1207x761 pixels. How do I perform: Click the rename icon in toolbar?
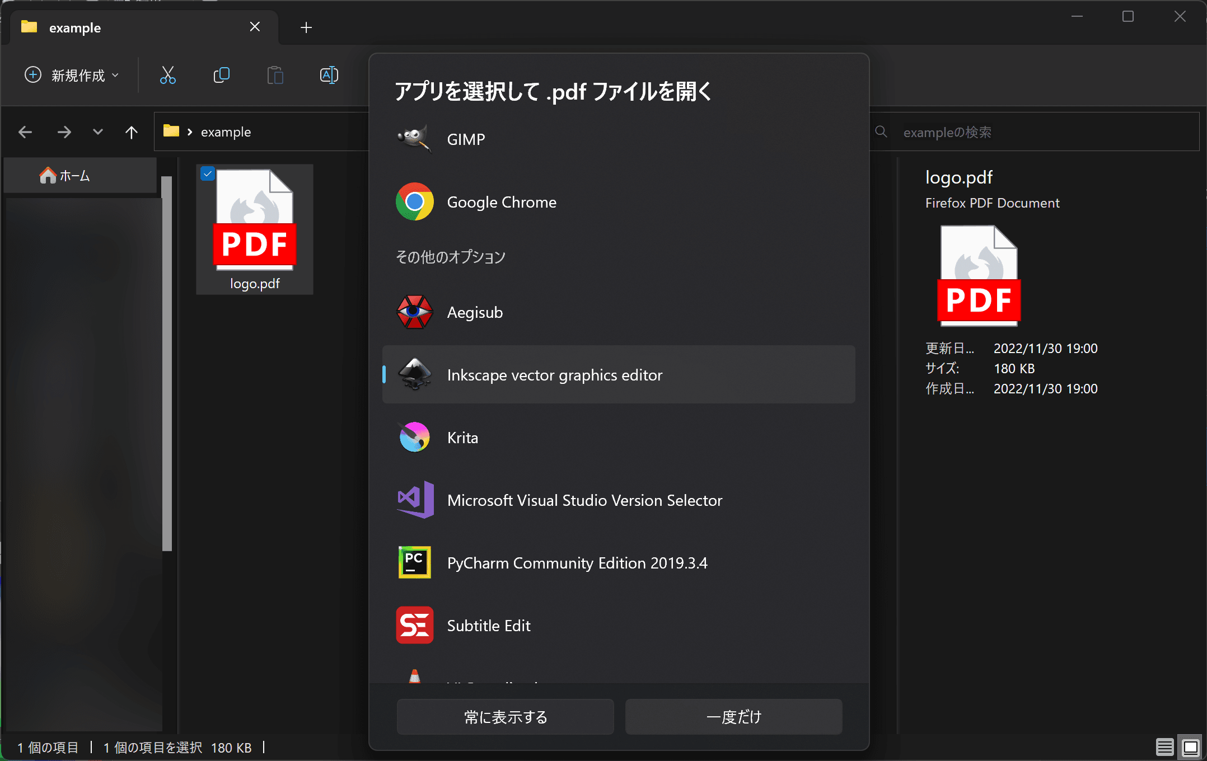[329, 75]
